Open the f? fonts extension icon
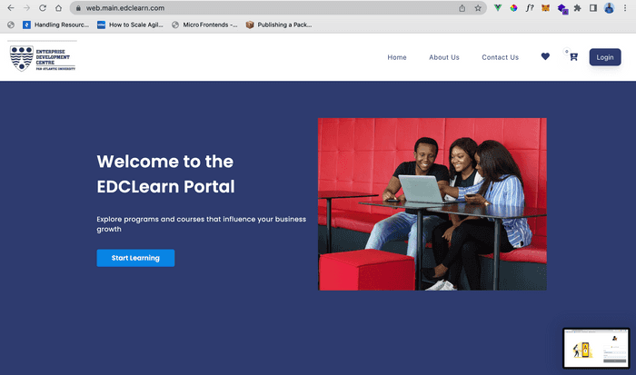 (x=530, y=7)
